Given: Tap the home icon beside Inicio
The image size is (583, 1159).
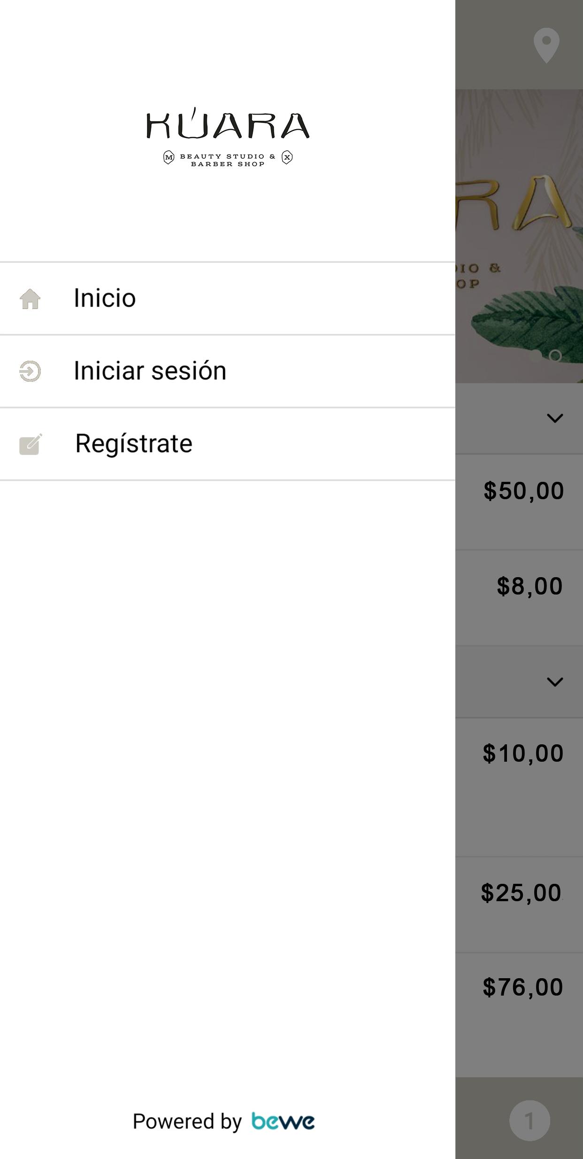Looking at the screenshot, I should coord(30,299).
